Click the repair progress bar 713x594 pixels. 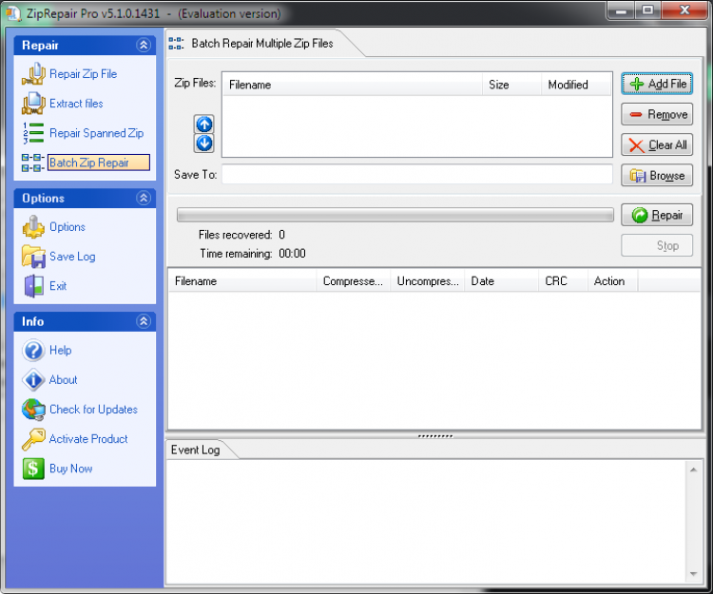(x=395, y=215)
